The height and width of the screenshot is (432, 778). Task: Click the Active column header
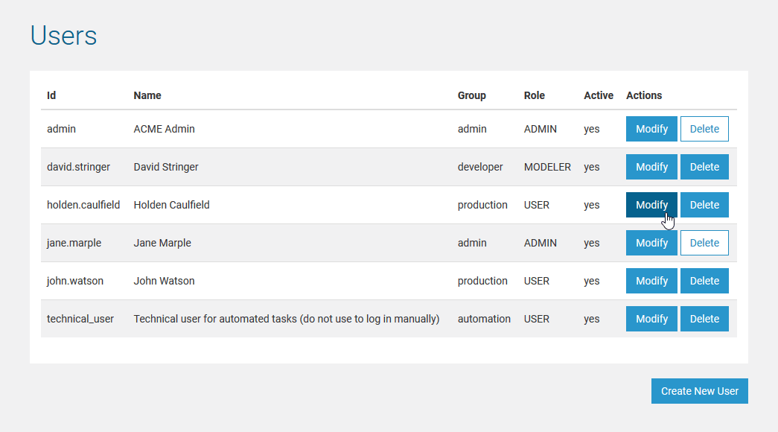598,95
